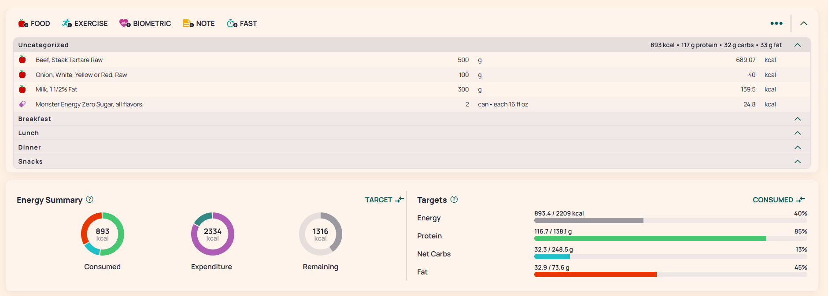Add a FOOD entry
This screenshot has width=828, height=296.
[x=34, y=23]
